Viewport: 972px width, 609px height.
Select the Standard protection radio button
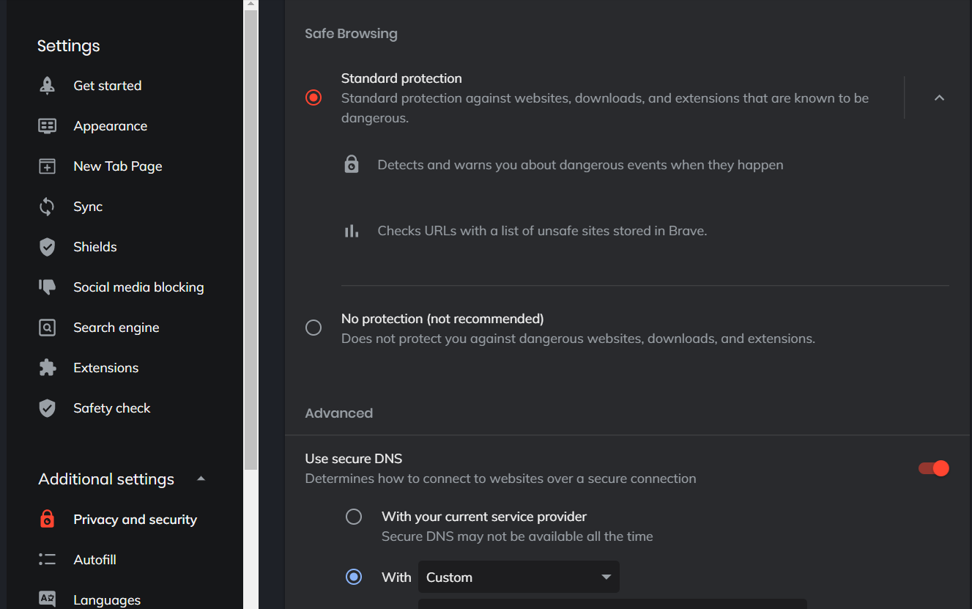314,97
